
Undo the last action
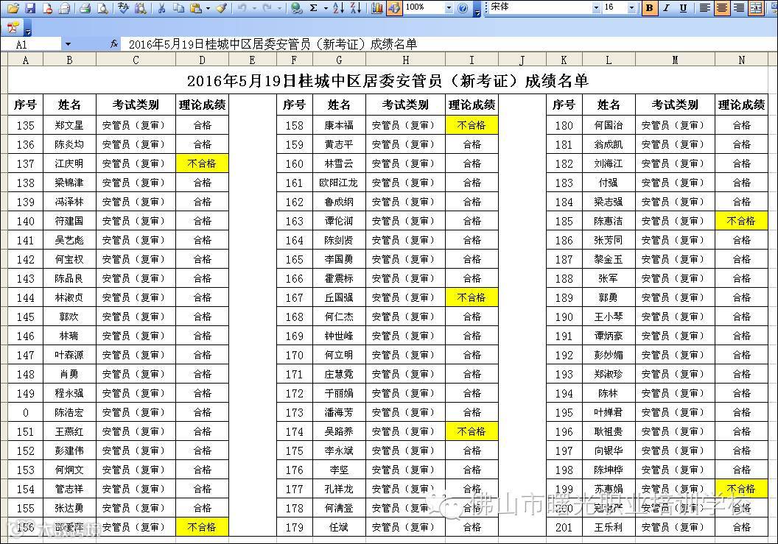(242, 8)
